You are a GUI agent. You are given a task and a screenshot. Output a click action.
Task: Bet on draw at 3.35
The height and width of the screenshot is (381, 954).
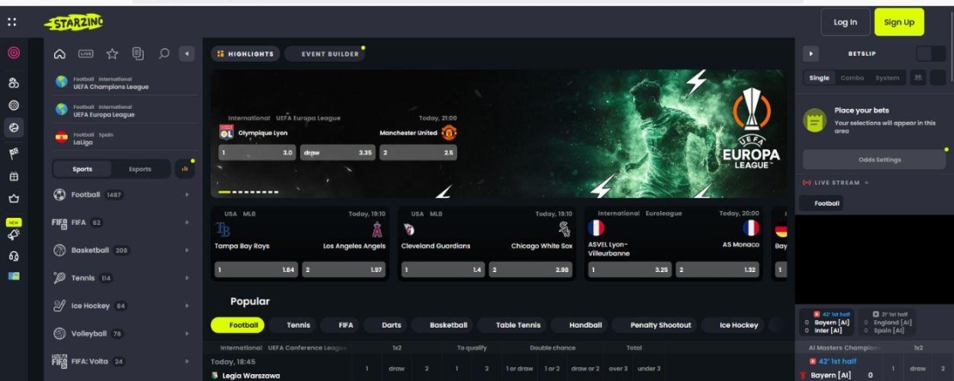point(338,153)
